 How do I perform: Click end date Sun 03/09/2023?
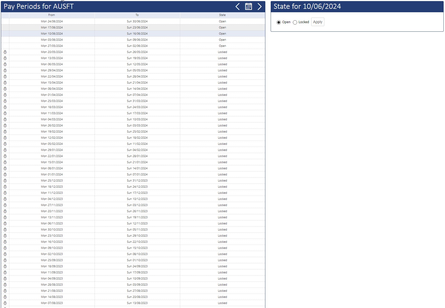click(x=137, y=285)
